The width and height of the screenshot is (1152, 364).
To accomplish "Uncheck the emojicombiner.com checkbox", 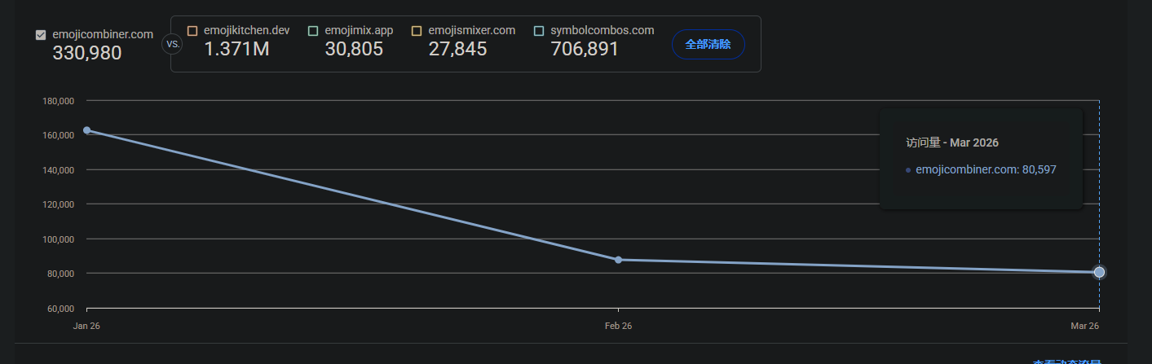I will tap(41, 35).
